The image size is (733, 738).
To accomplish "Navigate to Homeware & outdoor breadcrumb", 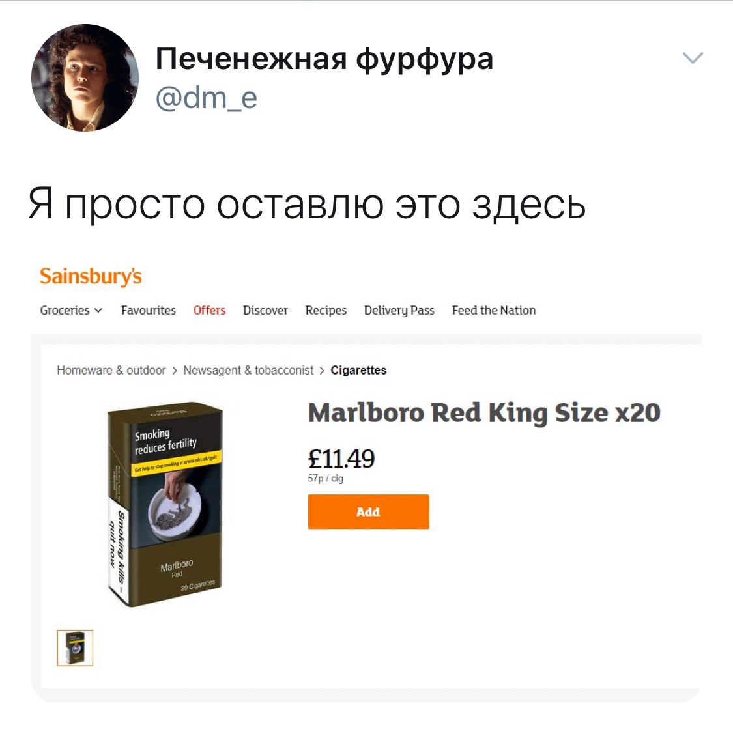I will coord(111,371).
